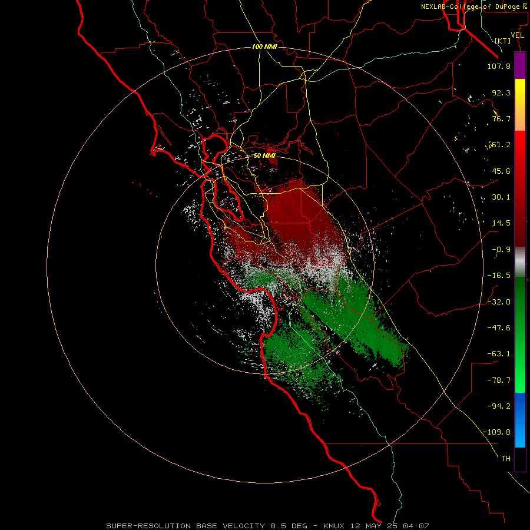This screenshot has height=530, width=530.
Task: Click the 30.1 velocity scale value
Action: tap(501, 197)
